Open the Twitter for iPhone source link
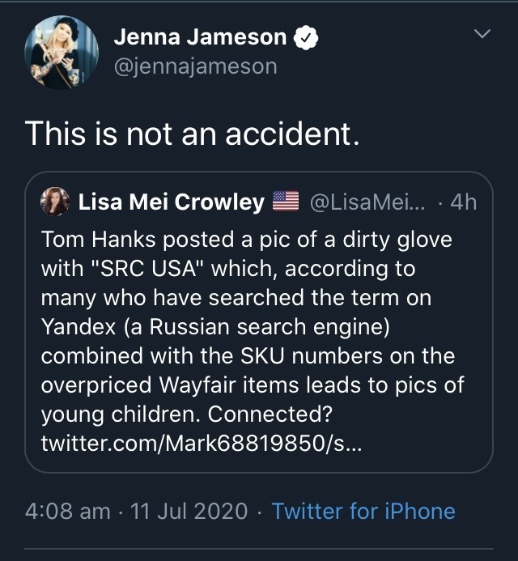This screenshot has height=561, width=518. [x=363, y=511]
